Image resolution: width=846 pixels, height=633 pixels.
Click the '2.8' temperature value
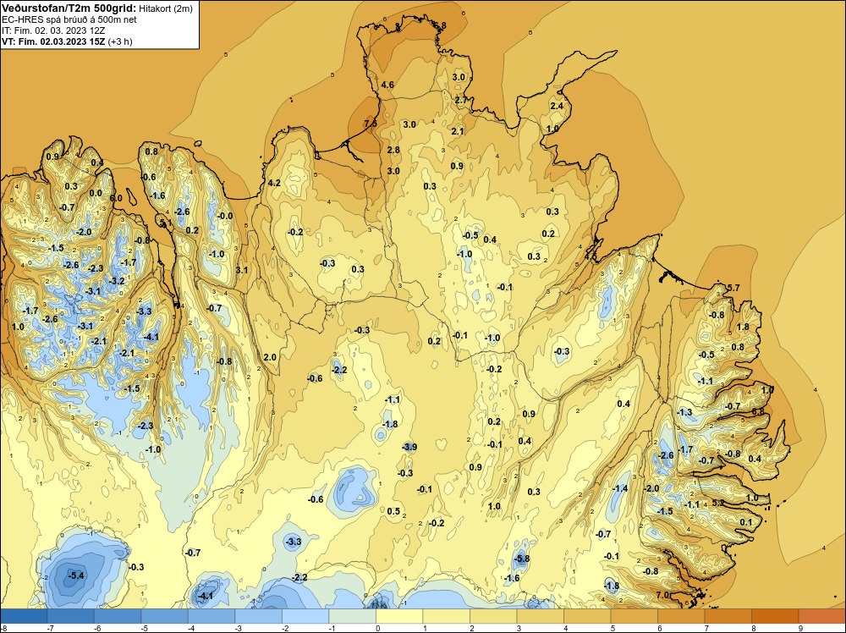393,150
